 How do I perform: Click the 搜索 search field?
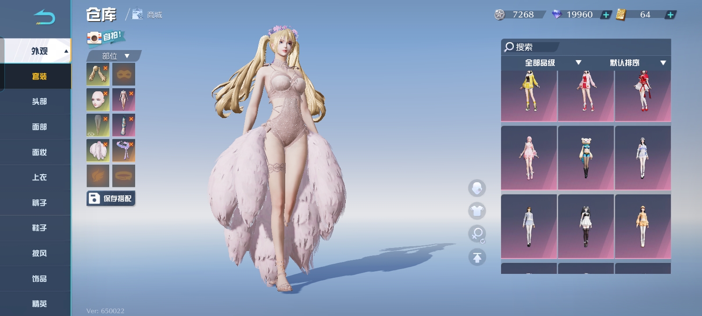(x=531, y=47)
